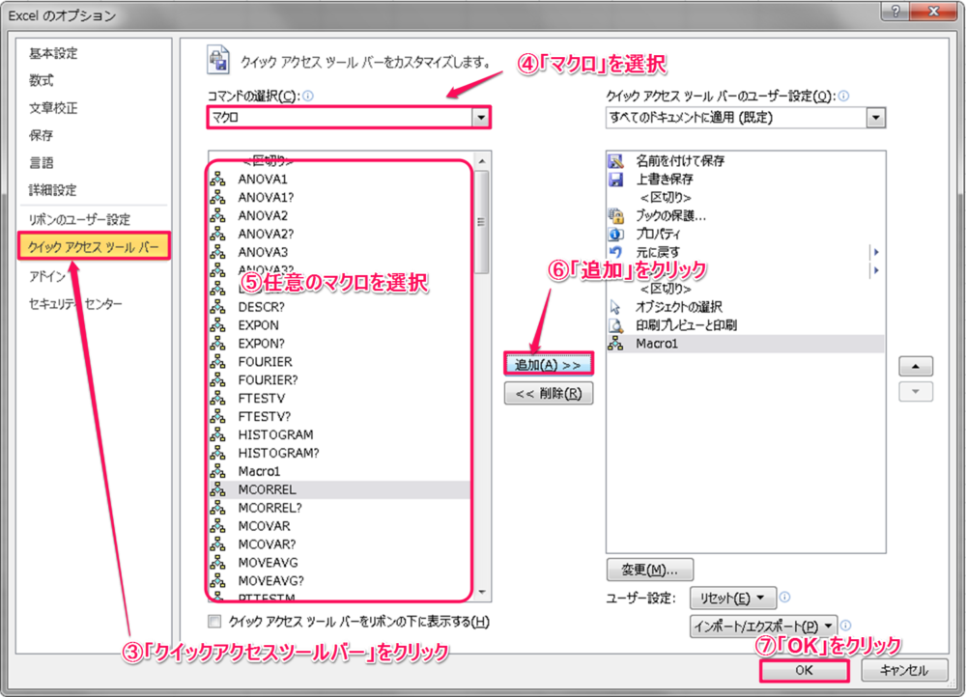Click the 追加 button
Screen dimensions: 966x697
548,365
